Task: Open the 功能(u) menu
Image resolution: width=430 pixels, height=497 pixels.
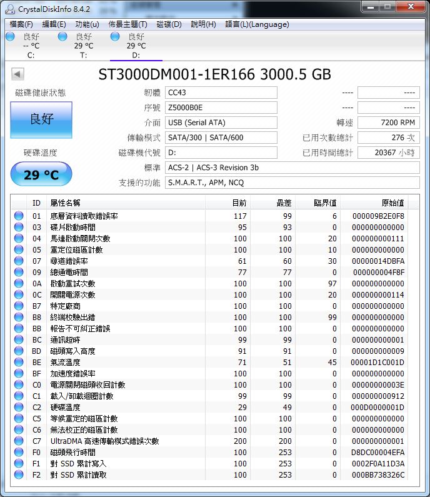Action: point(87,24)
